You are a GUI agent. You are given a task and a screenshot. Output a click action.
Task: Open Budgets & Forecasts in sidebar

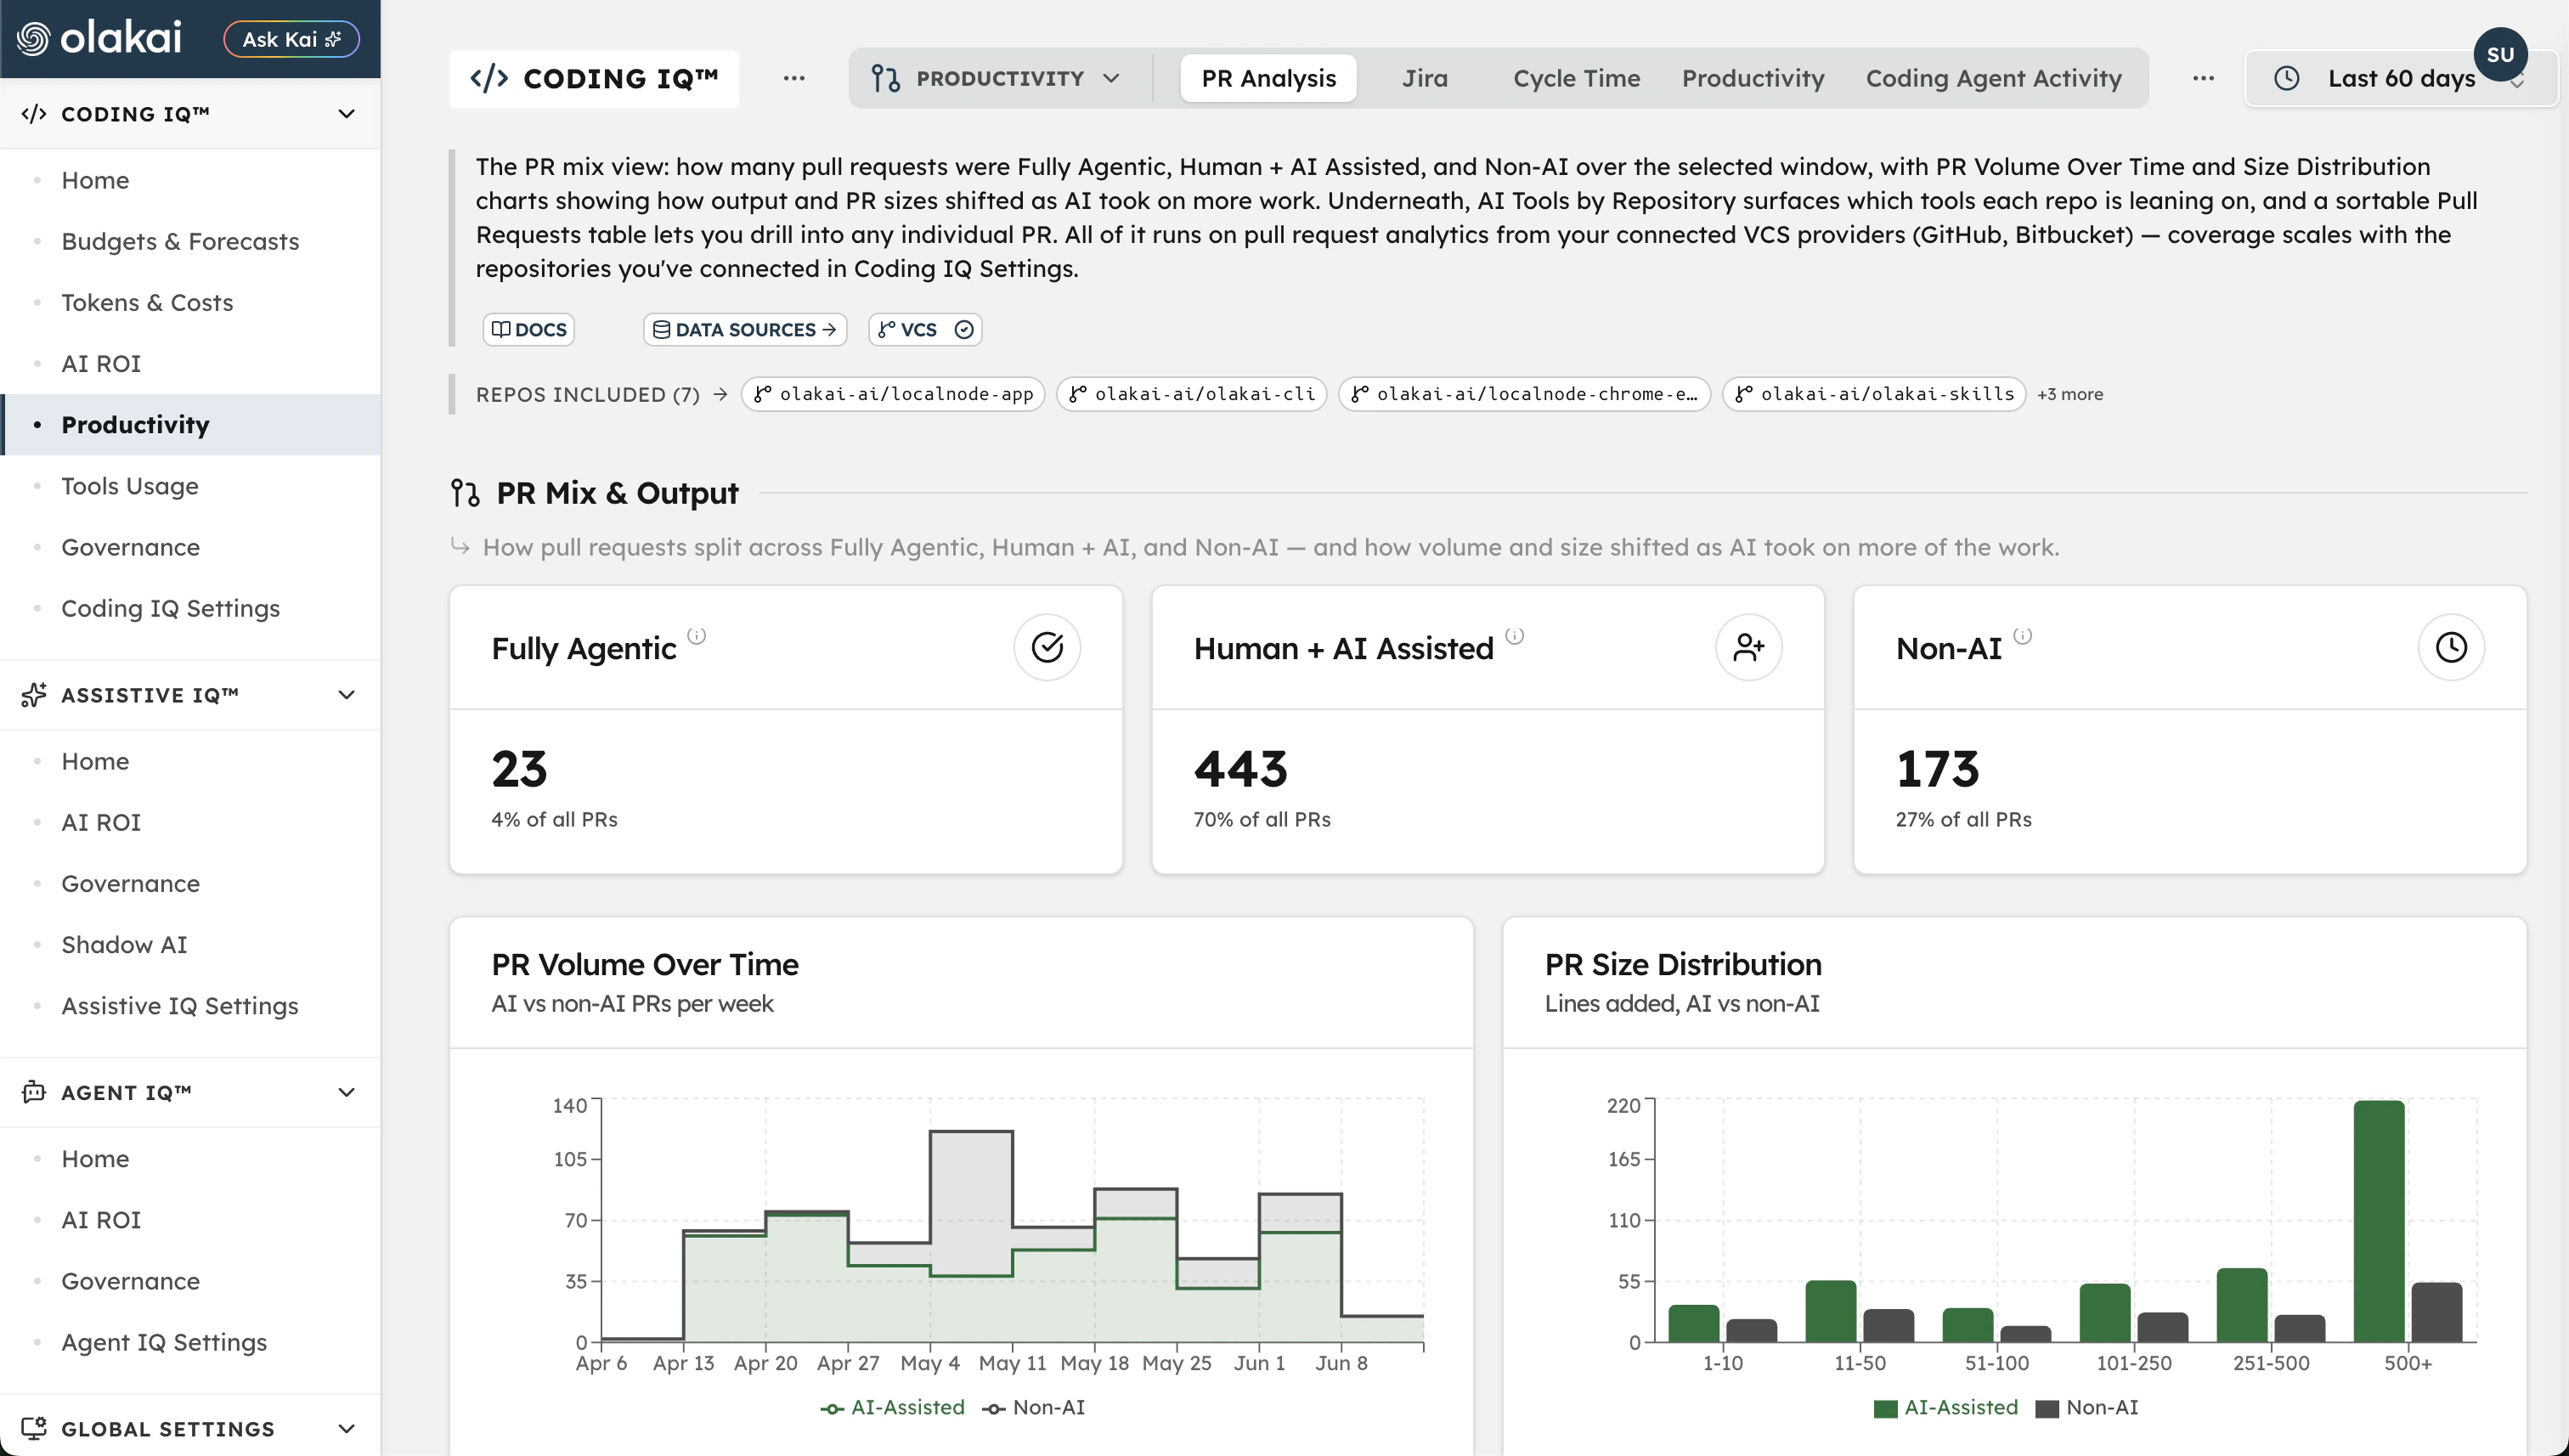click(180, 241)
